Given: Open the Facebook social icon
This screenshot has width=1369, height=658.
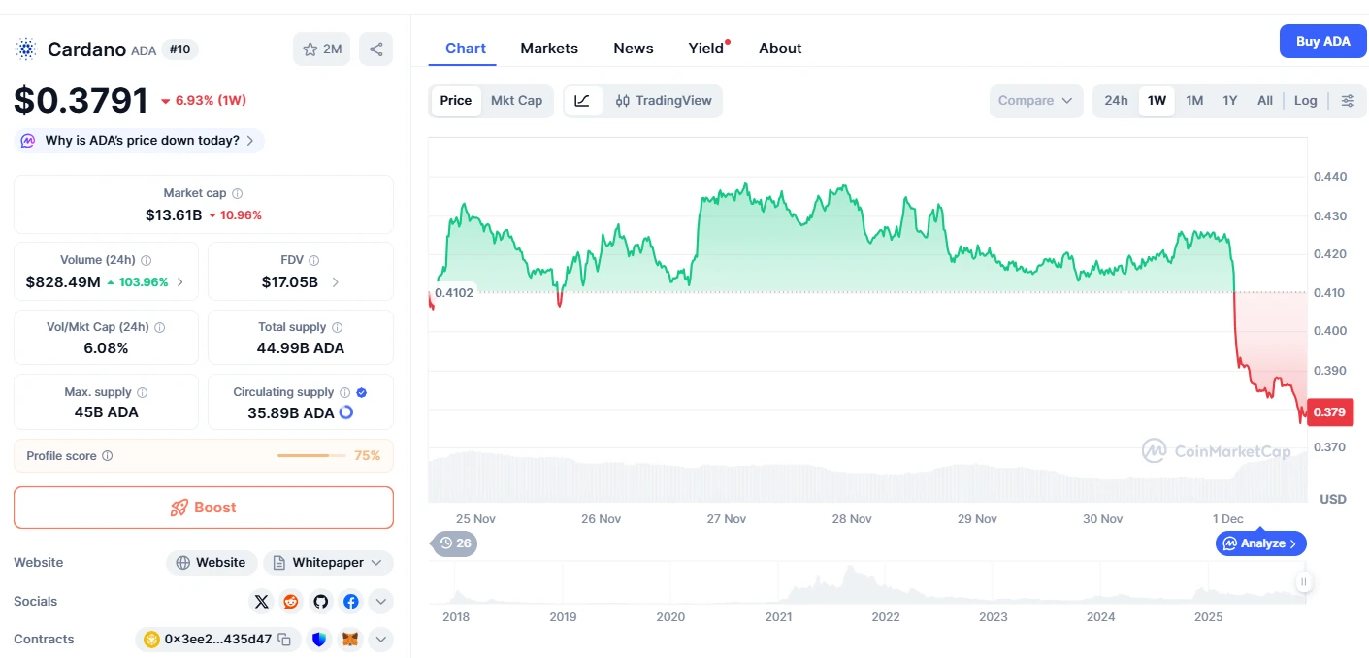Looking at the screenshot, I should click(x=351, y=602).
